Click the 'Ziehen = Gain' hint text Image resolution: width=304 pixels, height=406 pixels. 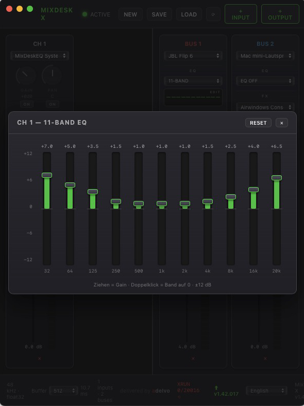click(110, 285)
